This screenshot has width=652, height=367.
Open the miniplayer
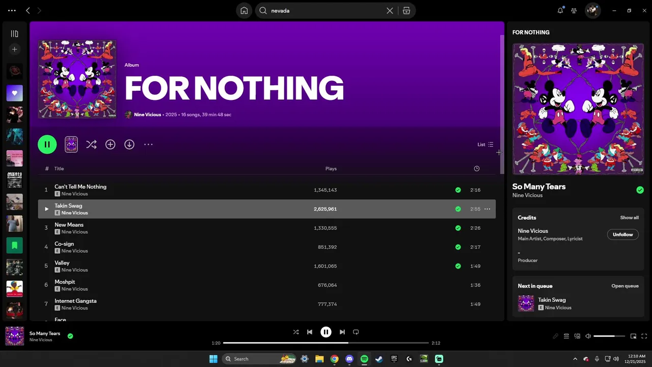pyautogui.click(x=633, y=336)
